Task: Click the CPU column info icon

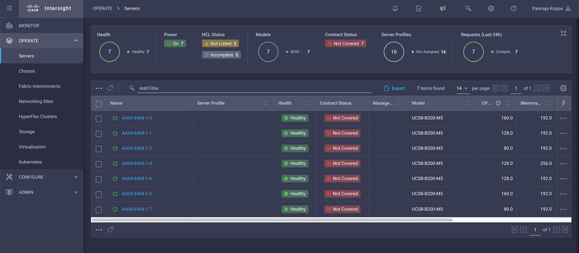Action: click(498, 103)
